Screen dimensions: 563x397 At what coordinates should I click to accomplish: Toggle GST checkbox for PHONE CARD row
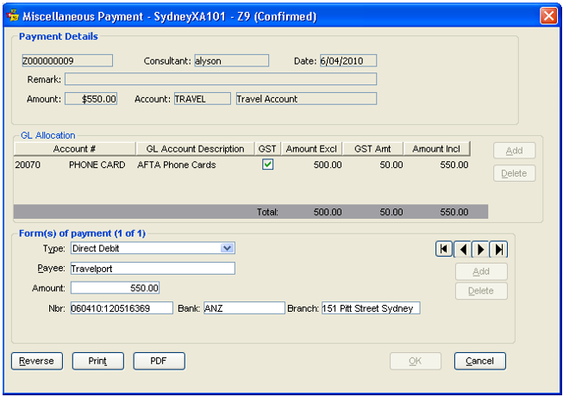(x=267, y=164)
